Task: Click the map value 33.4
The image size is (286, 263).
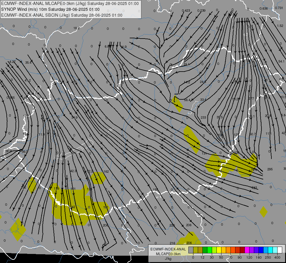Action: tap(203, 100)
